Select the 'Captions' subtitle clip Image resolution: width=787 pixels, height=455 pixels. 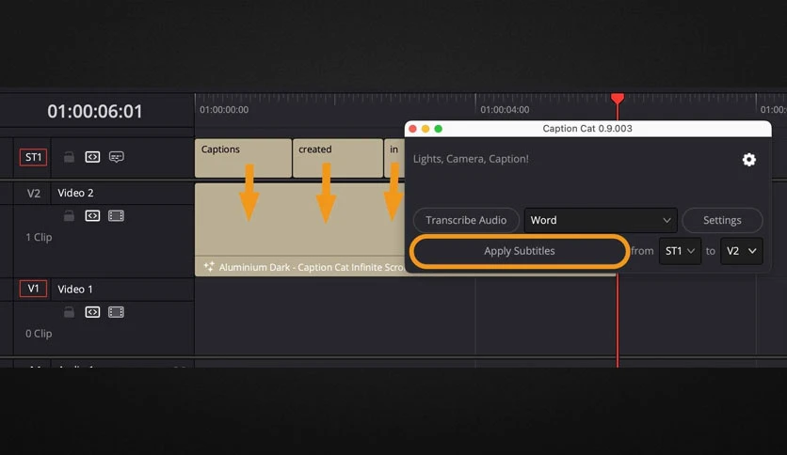click(x=243, y=158)
